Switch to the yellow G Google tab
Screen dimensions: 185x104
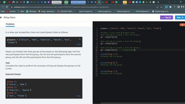(147, 2)
